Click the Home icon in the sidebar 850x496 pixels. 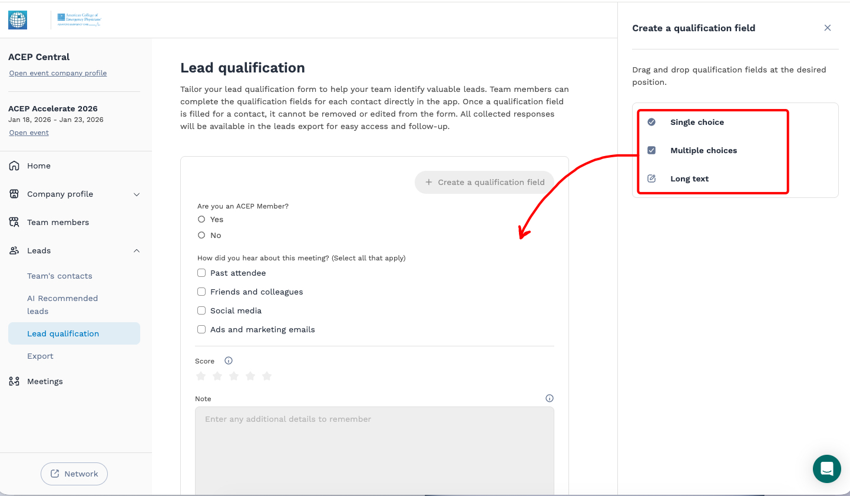point(14,166)
